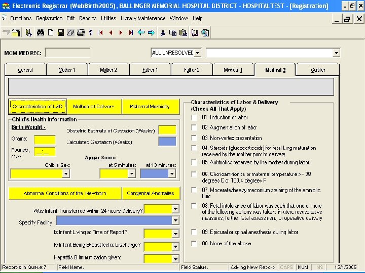Open Hepatitis B Immunization given dropdown
Screen dimensions: 365x273
(175, 259)
